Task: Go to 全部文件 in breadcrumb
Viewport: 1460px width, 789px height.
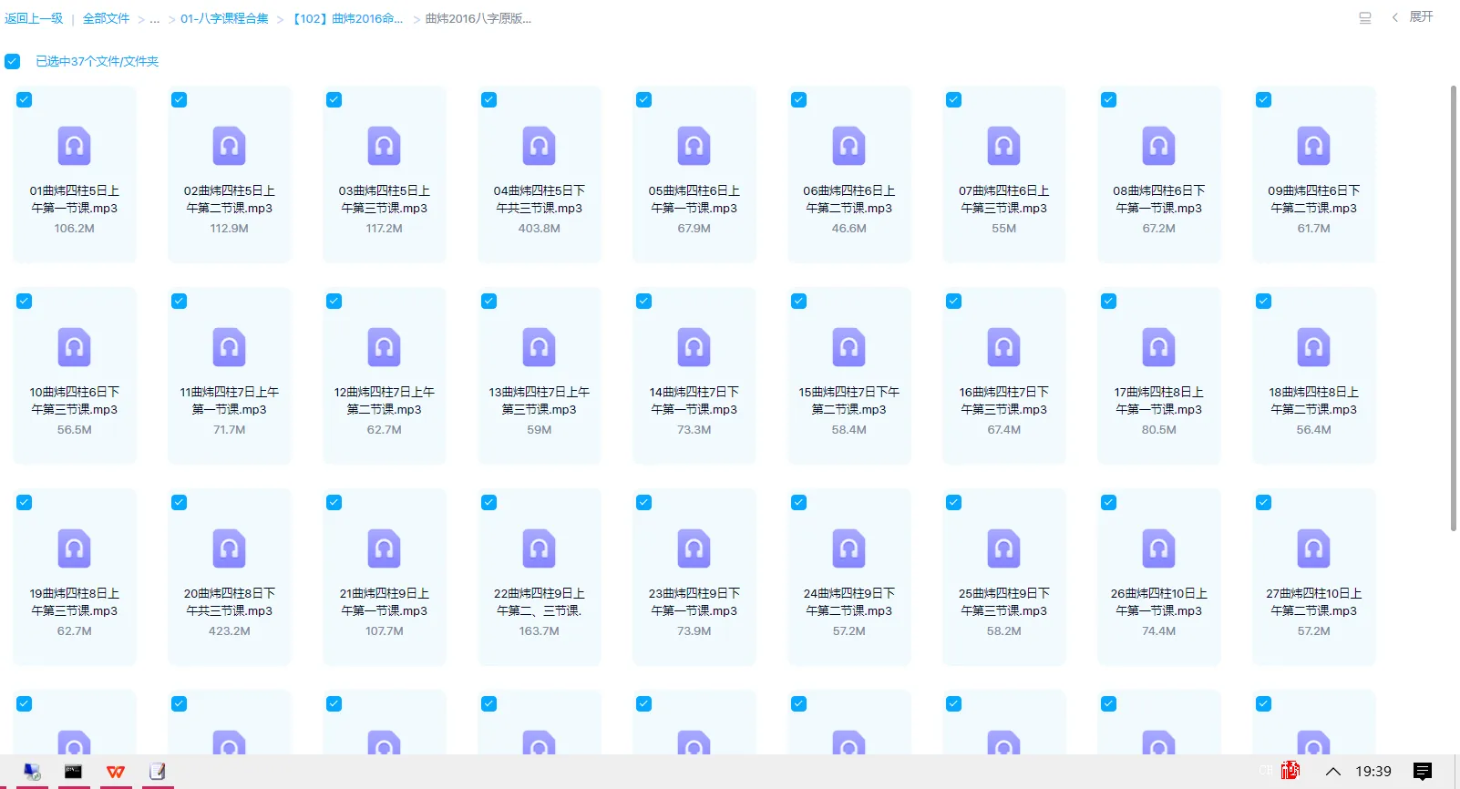Action: [x=107, y=19]
